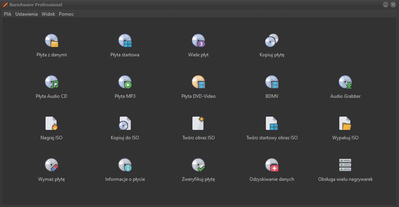
Task: Click the 'Kopiuj do ISO' label
Action: pyautogui.click(x=125, y=138)
